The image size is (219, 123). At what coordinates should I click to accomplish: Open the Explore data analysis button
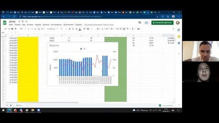(x=166, y=106)
